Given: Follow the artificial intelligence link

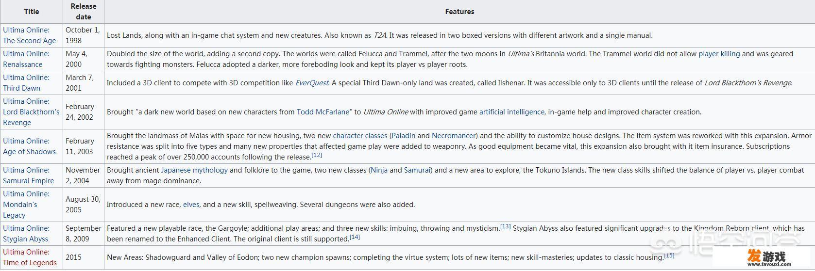Looking at the screenshot, I should pos(512,112).
